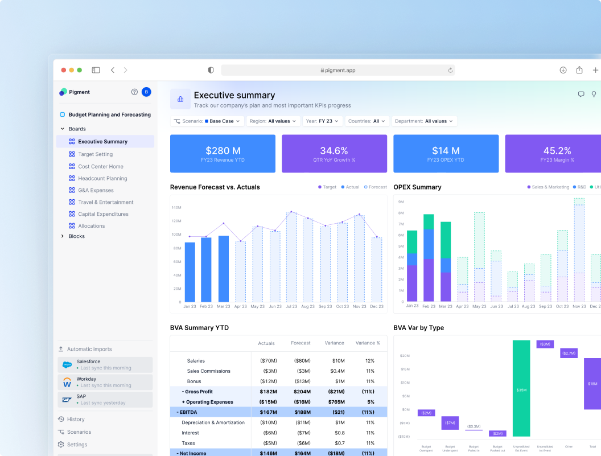
Task: Click the Salesforce import icon
Action: tap(67, 364)
